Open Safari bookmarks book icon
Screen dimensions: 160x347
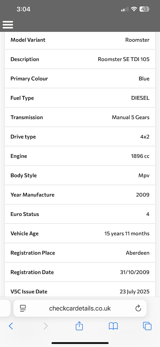[113, 326]
